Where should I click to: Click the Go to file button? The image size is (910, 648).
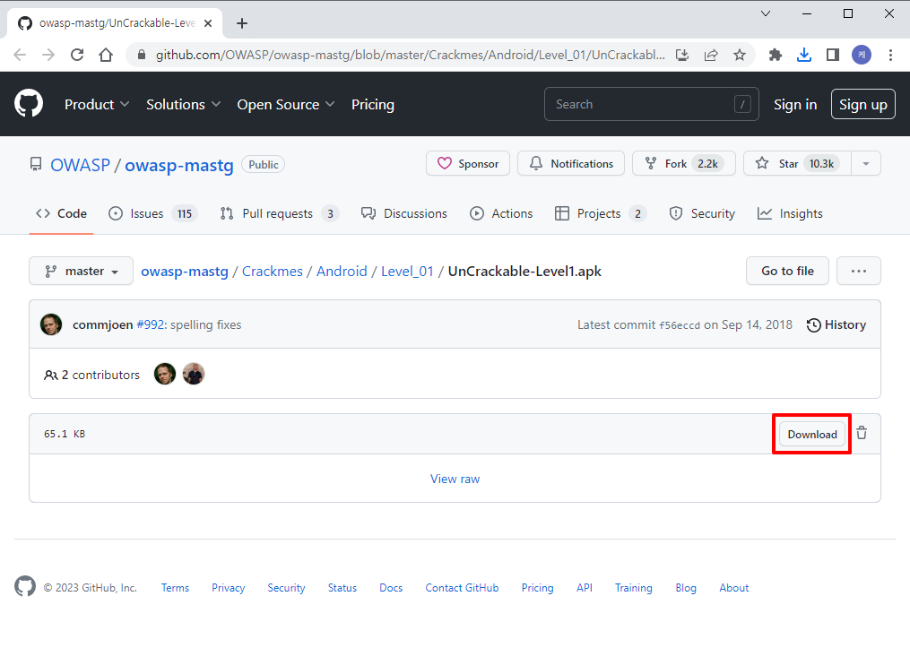(787, 271)
